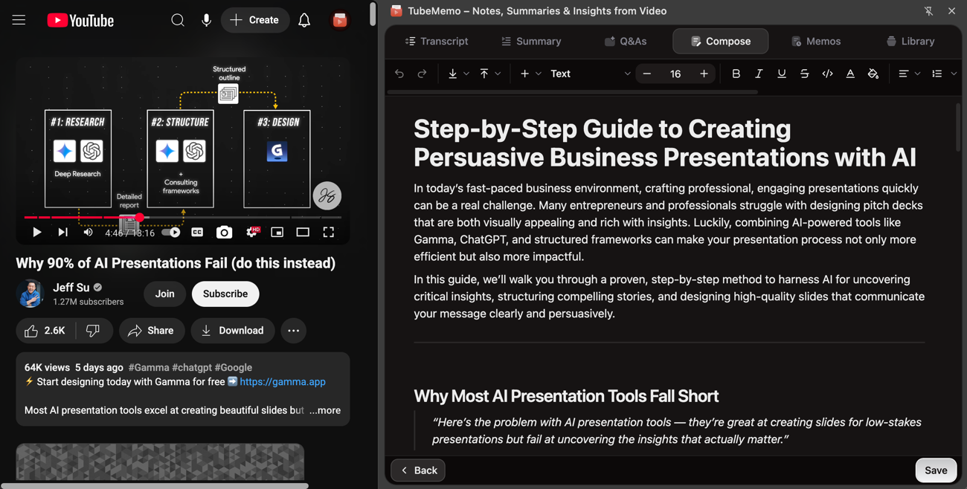
Task: Click the download/import arrow icon
Action: pos(452,74)
